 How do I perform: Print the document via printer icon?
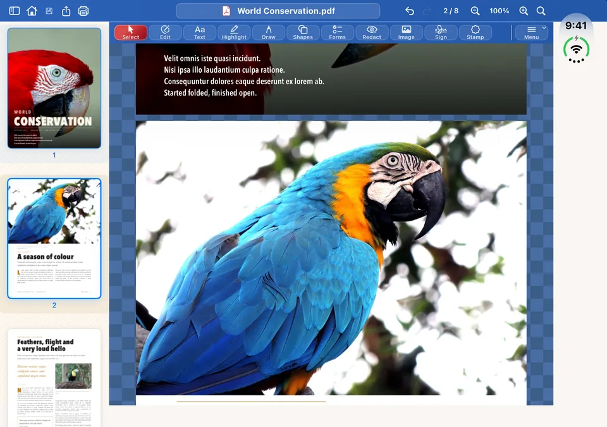coord(83,11)
